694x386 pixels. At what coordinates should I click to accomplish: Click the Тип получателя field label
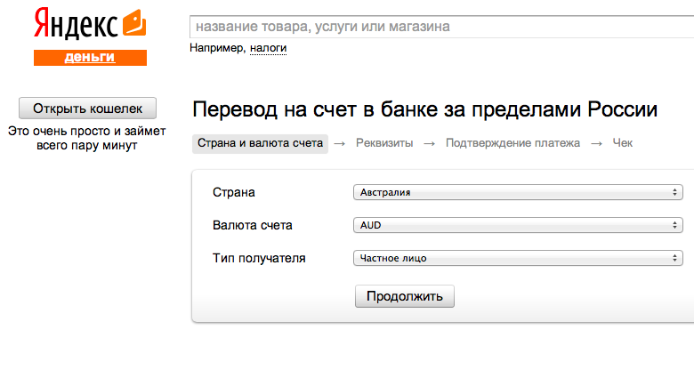coord(259,258)
